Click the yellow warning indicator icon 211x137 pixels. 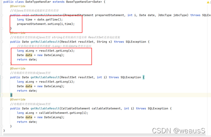208,2
